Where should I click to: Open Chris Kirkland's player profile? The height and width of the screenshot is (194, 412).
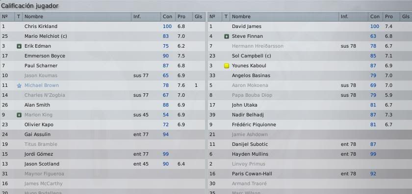41,27
